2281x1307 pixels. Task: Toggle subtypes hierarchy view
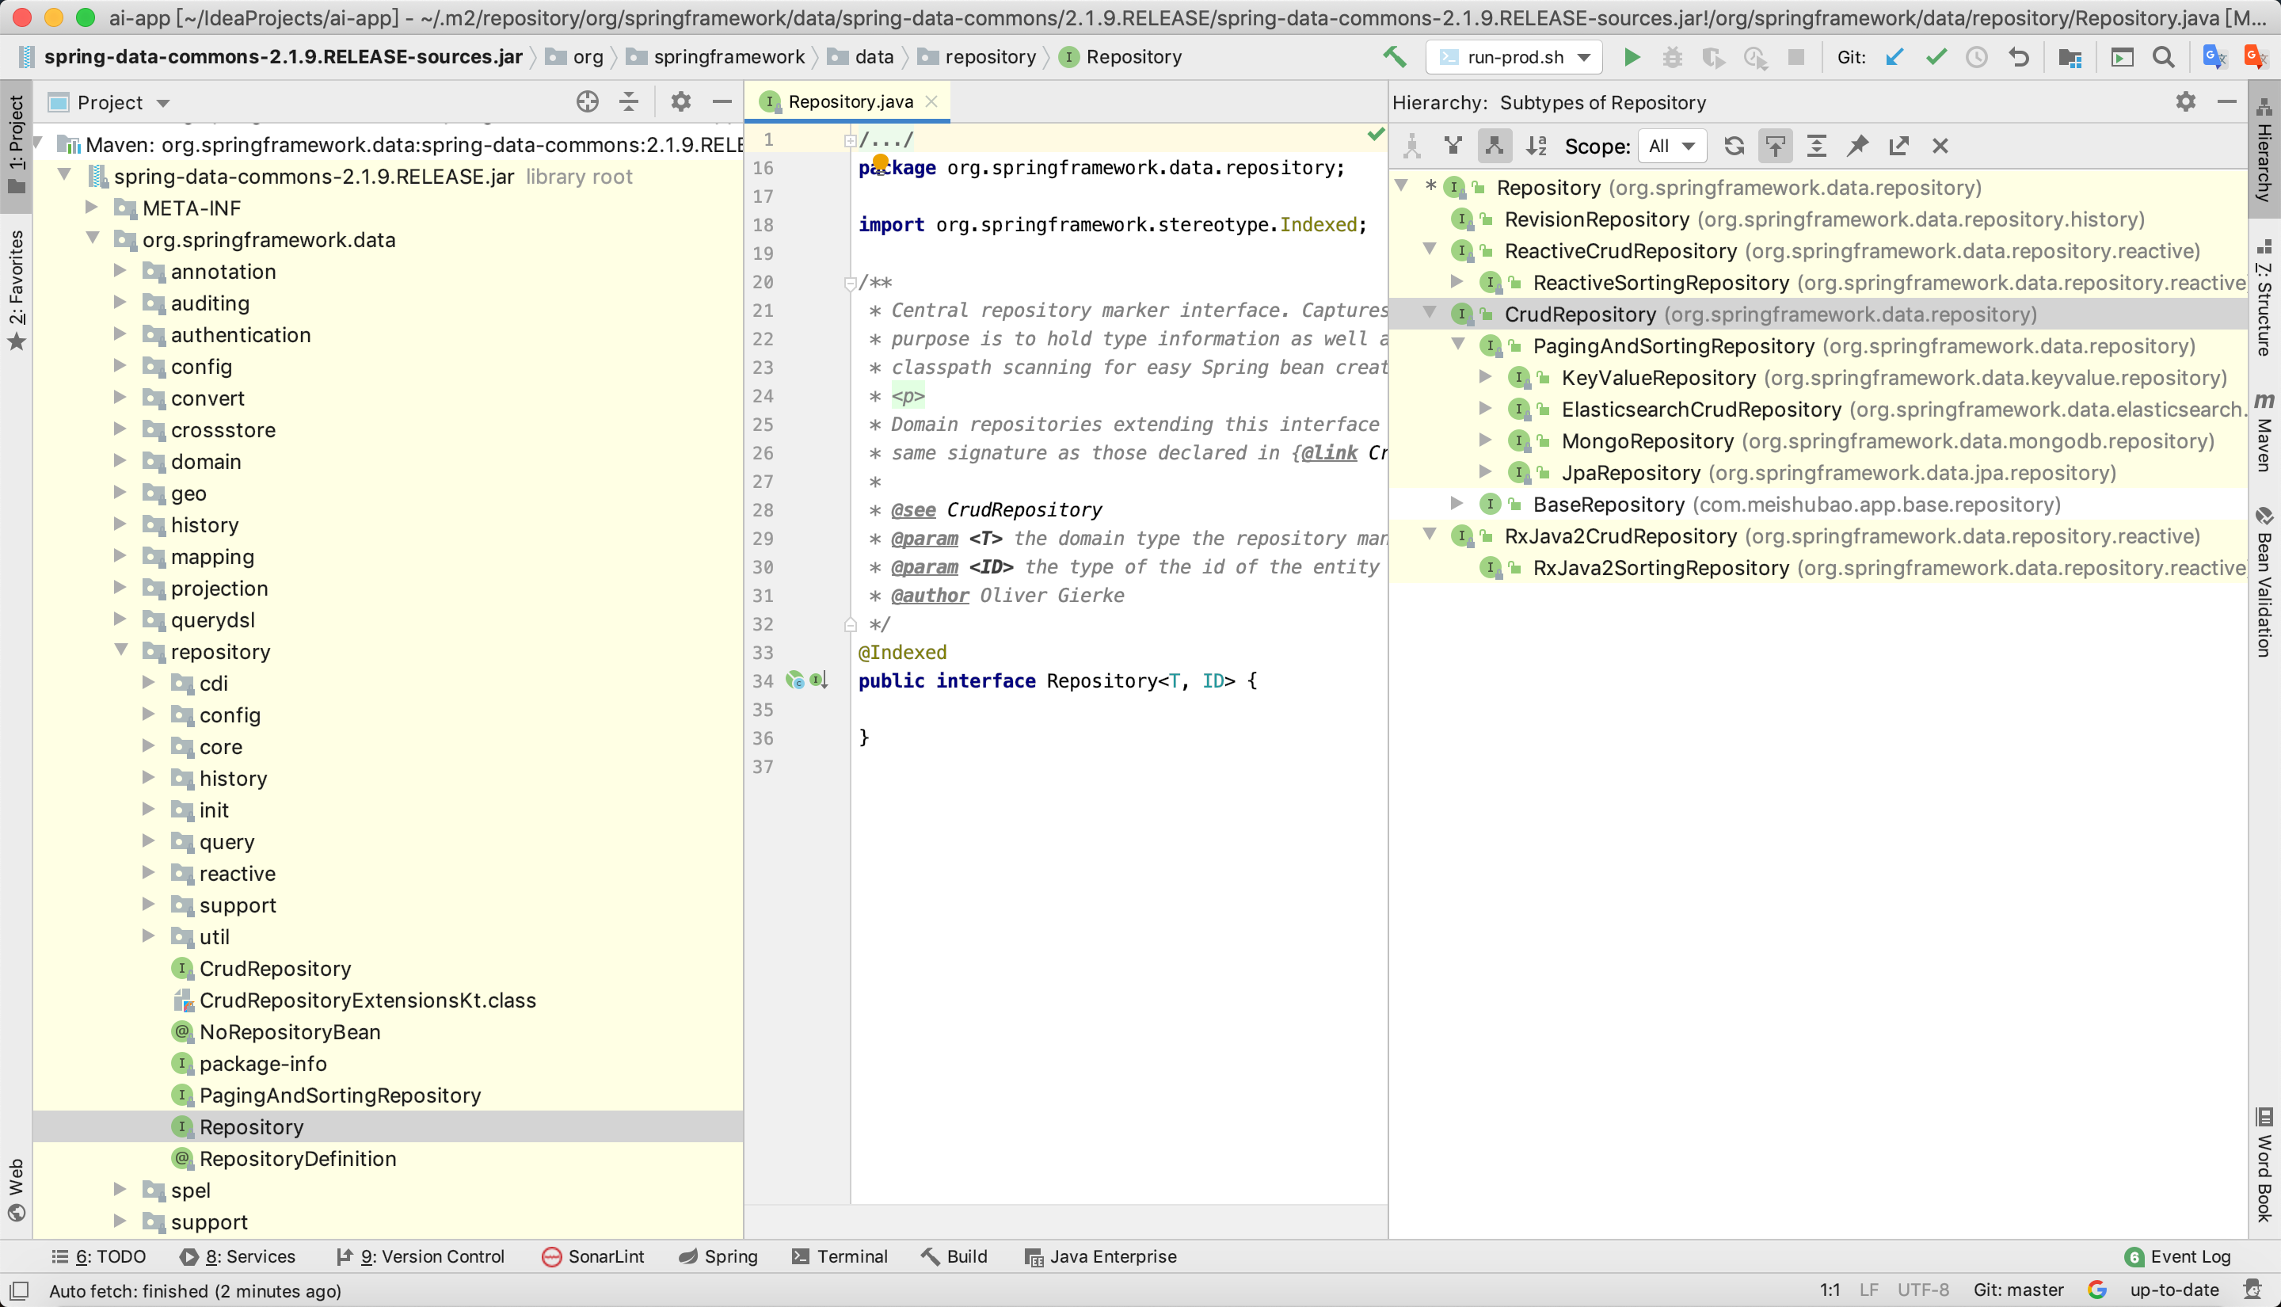pos(1494,146)
